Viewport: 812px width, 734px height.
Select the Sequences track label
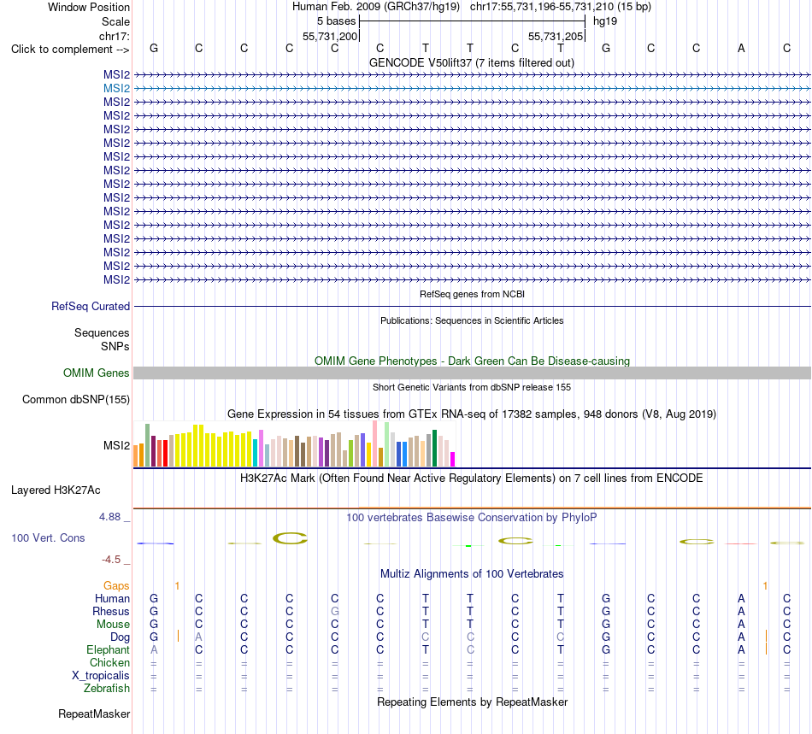(x=102, y=333)
